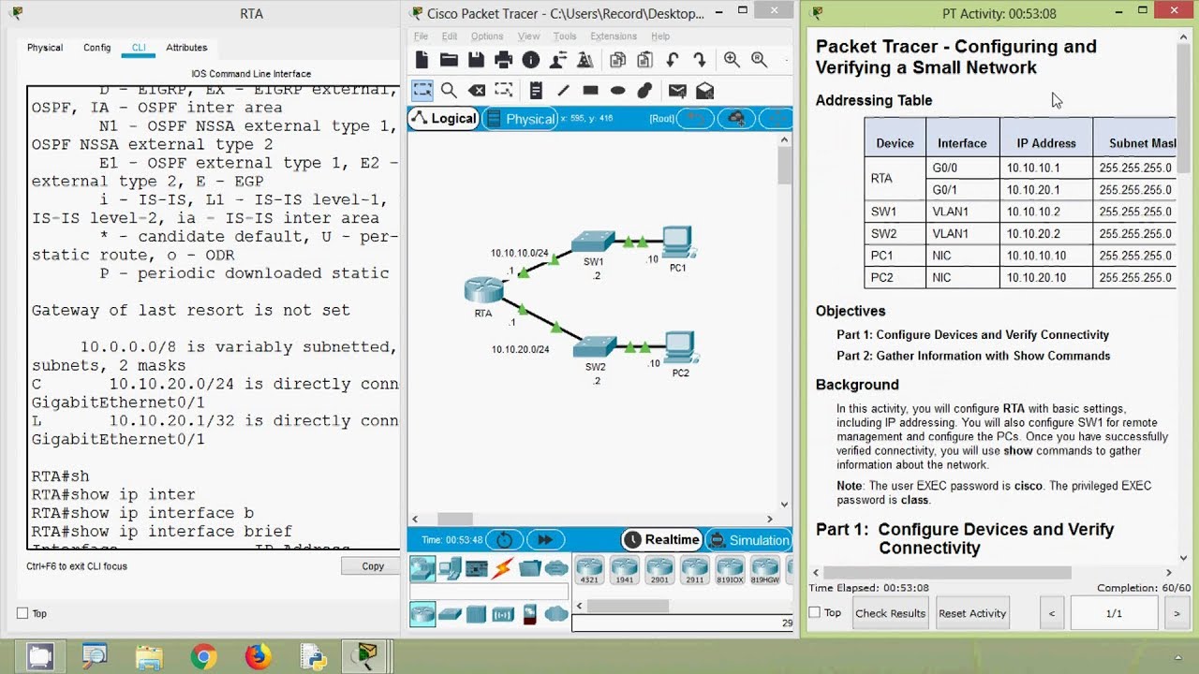Open the Tools menu

[x=565, y=37]
